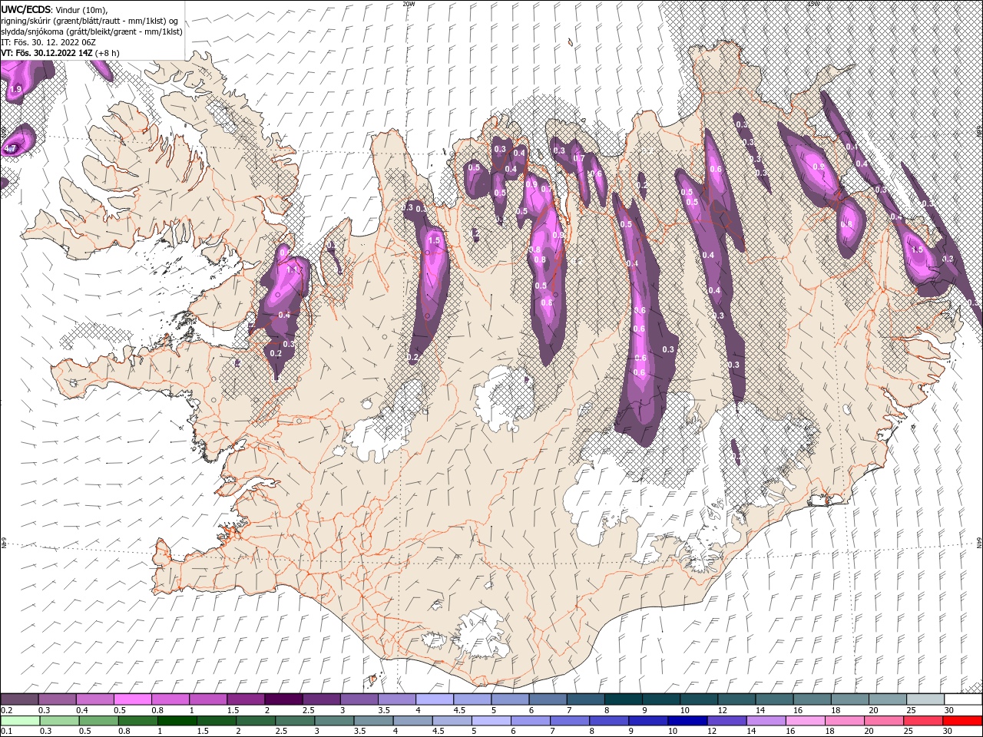Click the 'slydda/snjókoma' description line
This screenshot has width=983, height=737.
91,31
